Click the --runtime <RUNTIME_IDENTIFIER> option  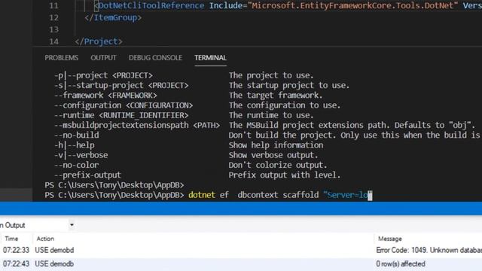coord(121,115)
